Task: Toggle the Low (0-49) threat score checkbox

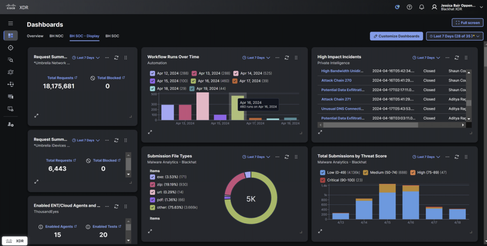Action: (323, 173)
